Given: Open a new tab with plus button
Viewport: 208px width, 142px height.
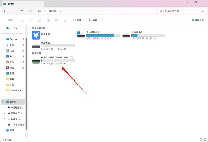Looking at the screenshot, I should pos(48,4).
